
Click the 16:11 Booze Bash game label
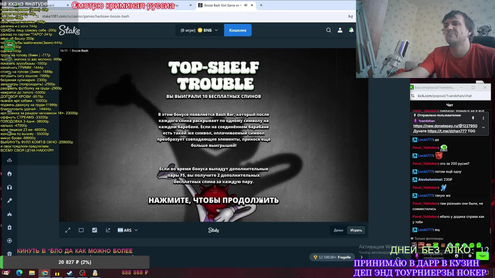pos(74,51)
